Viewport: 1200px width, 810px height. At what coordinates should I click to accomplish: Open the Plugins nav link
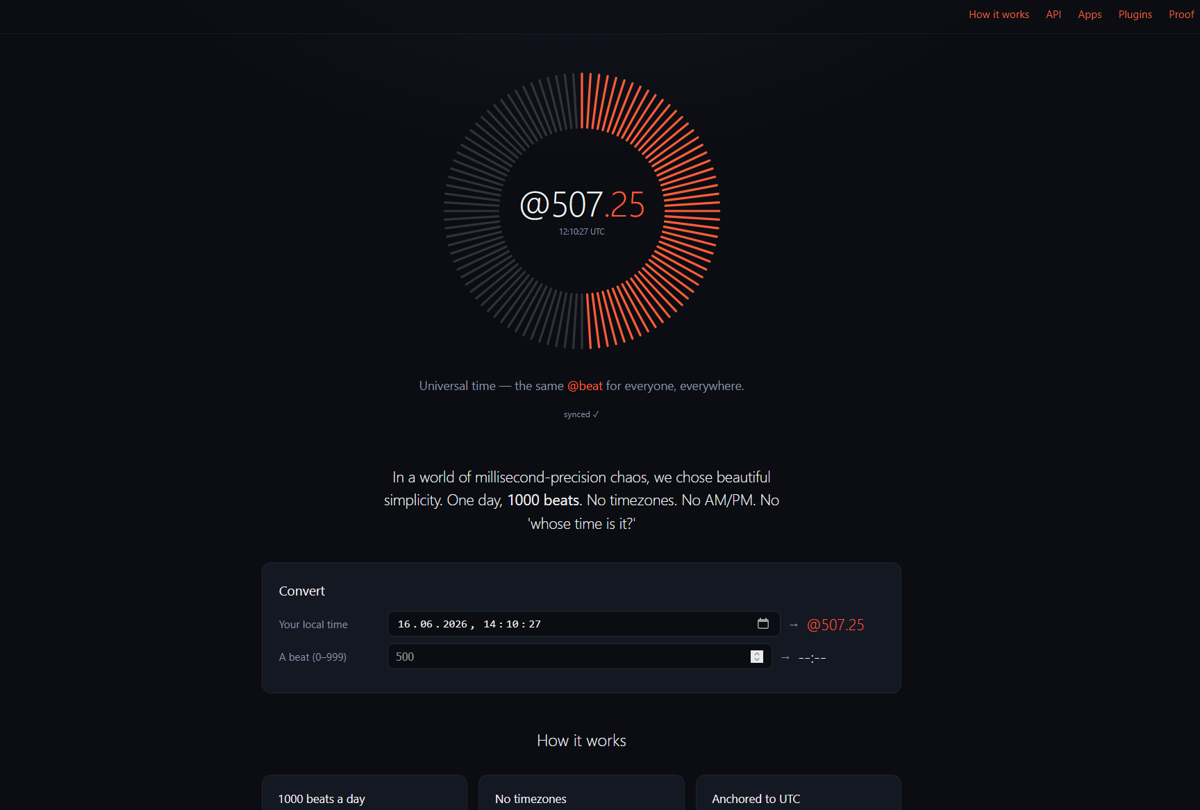[1135, 15]
